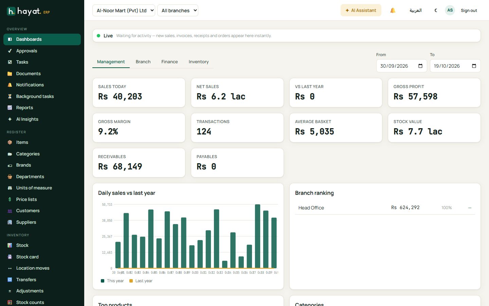Click Rs 624,292 in Branch ranking

(405, 208)
